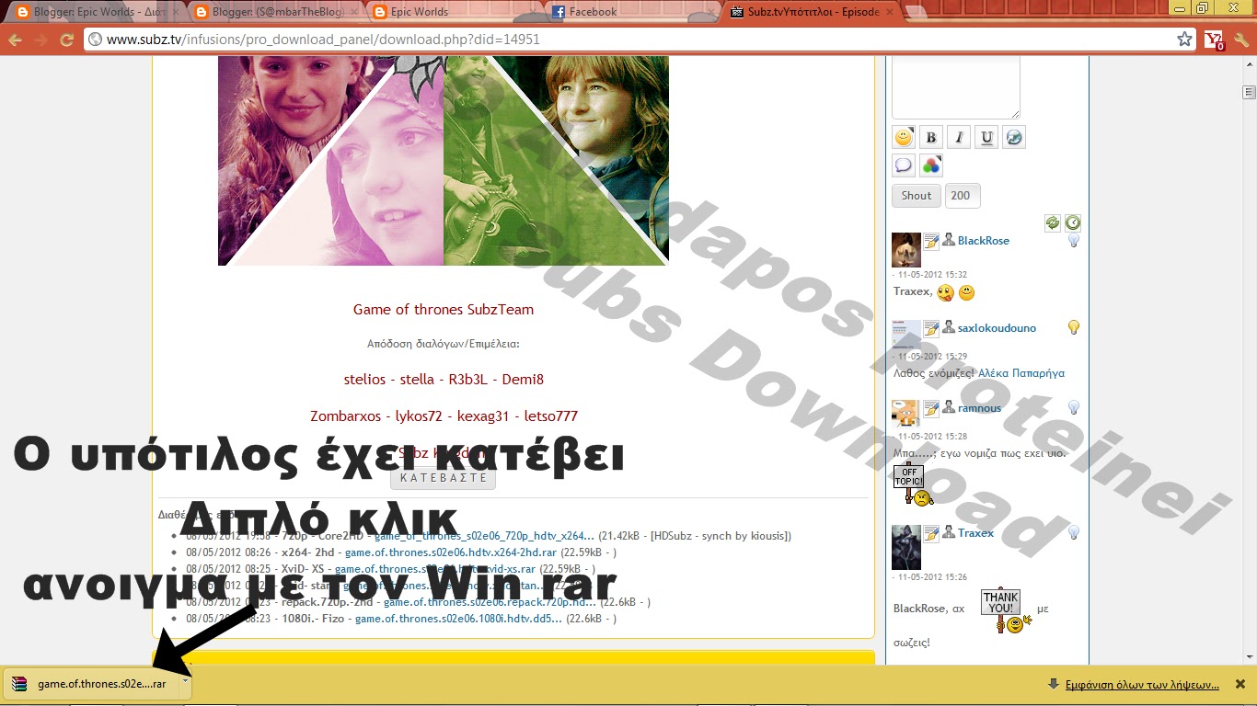This screenshot has height=706, width=1257.
Task: Show all downloads link
Action: [1142, 685]
